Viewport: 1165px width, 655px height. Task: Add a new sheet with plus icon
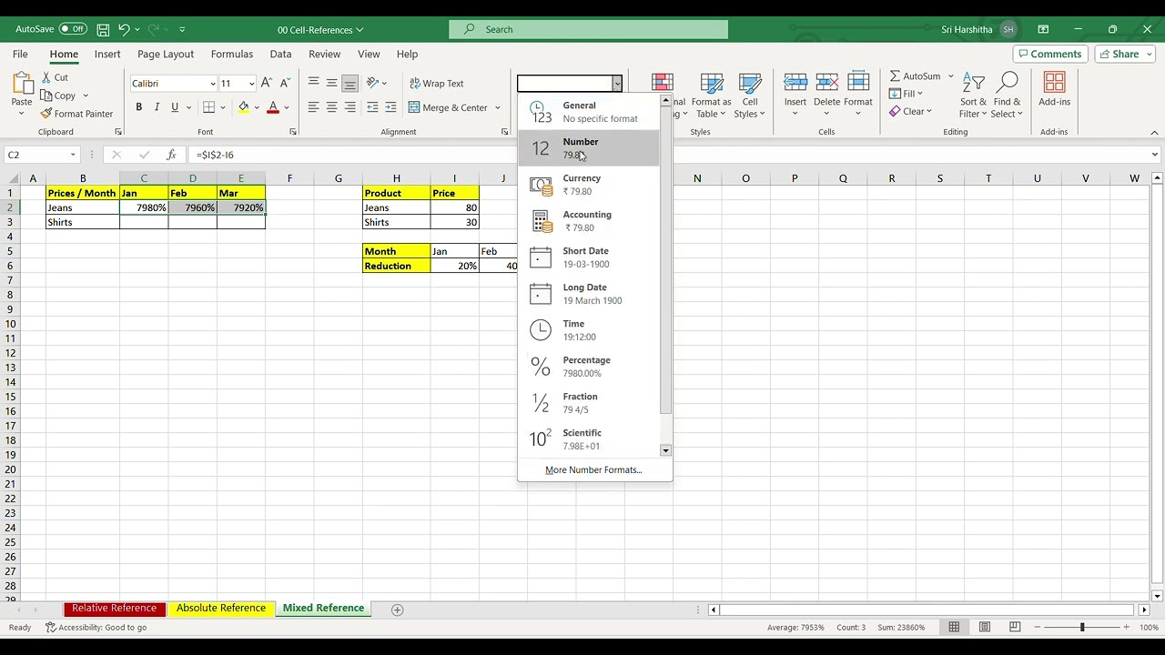[397, 610]
